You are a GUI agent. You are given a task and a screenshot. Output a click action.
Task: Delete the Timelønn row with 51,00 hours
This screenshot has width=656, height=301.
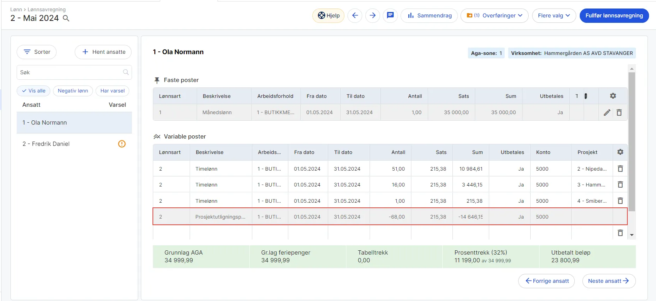point(620,169)
